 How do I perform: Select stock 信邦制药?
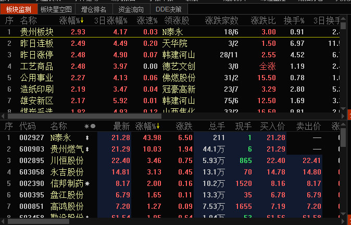click(170, 183)
